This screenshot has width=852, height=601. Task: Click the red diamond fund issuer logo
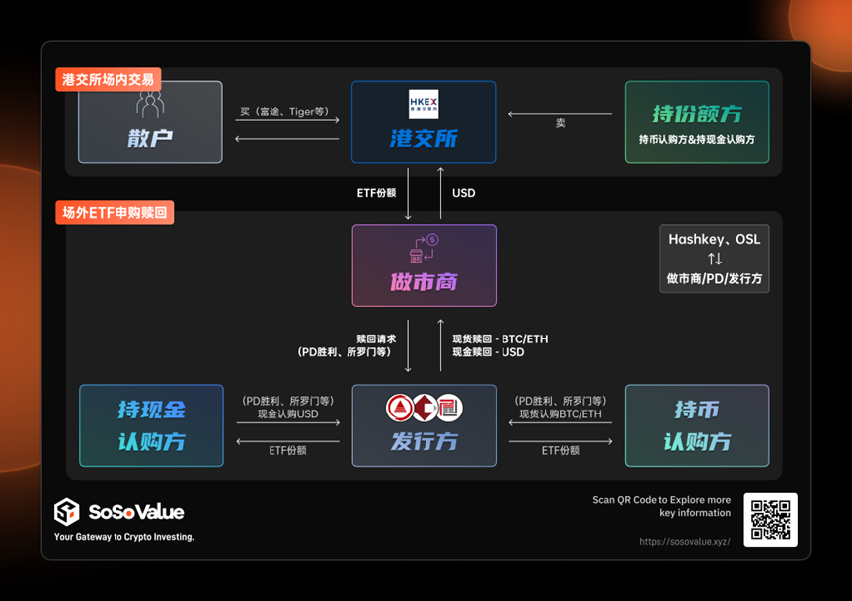(423, 407)
